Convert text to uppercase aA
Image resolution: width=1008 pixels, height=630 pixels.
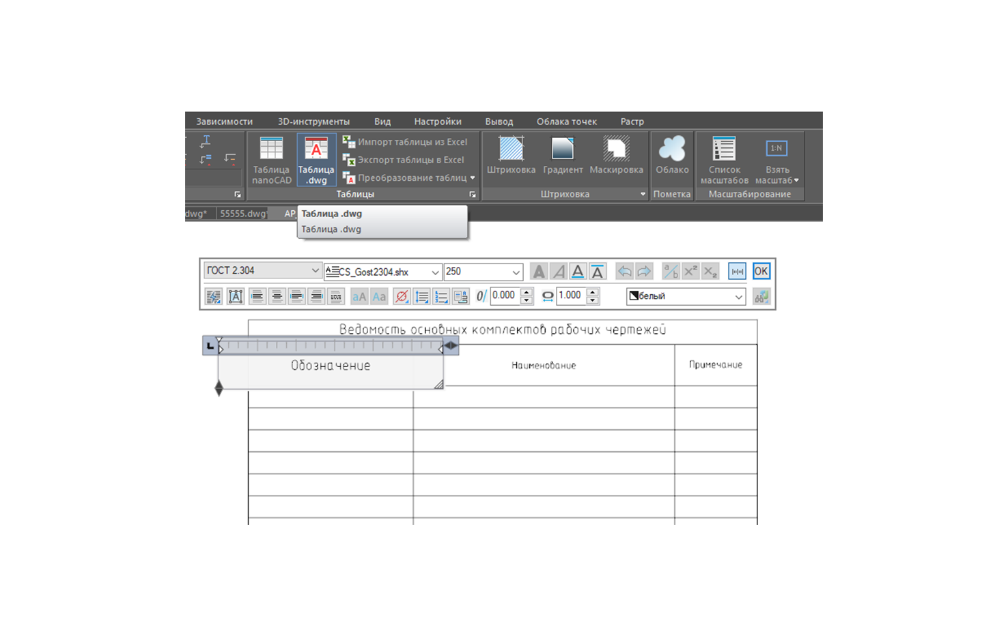pos(359,296)
